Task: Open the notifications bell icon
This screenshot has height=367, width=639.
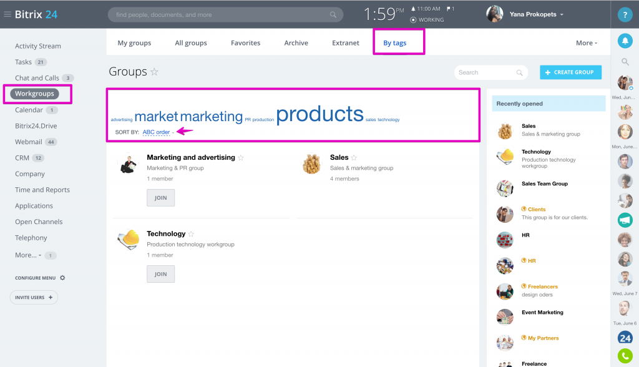Action: [625, 41]
